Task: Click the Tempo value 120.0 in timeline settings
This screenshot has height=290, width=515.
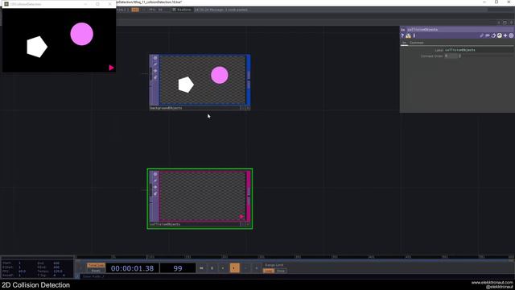Action: click(58, 271)
